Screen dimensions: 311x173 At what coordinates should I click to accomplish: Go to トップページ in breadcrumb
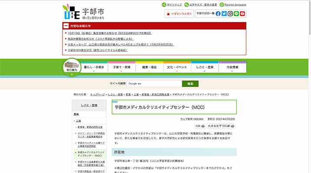pos(98,95)
